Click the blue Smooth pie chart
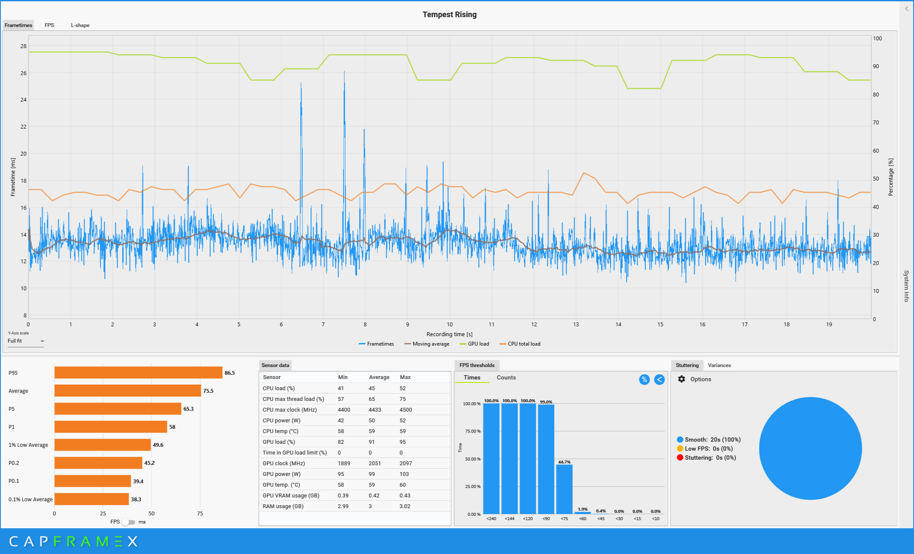914x554 pixels. 810,448
